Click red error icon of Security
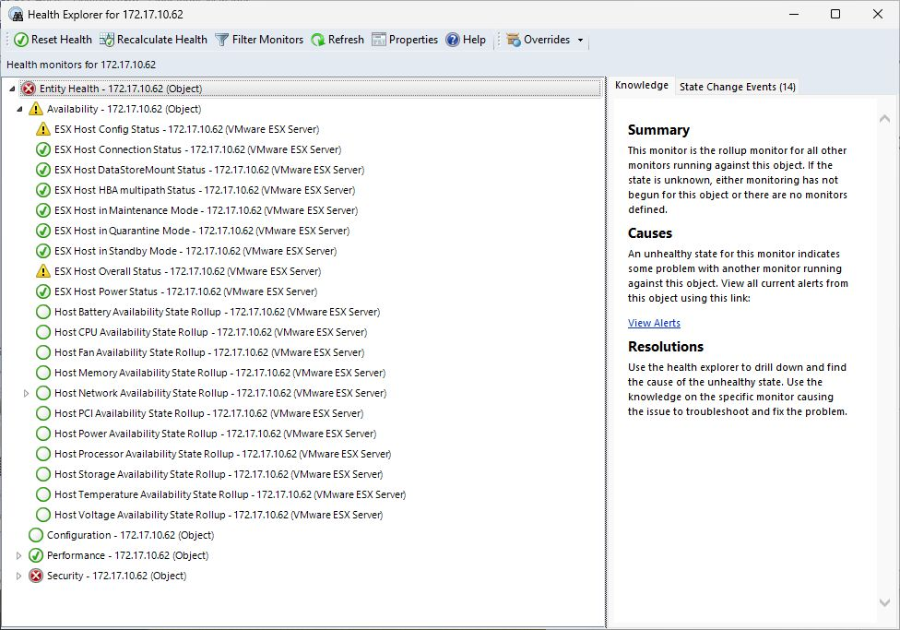This screenshot has height=630, width=900. [36, 576]
